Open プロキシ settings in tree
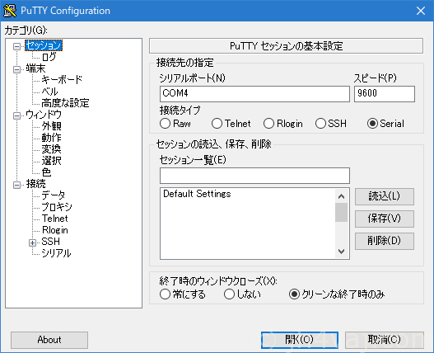The image size is (434, 353). 57,207
